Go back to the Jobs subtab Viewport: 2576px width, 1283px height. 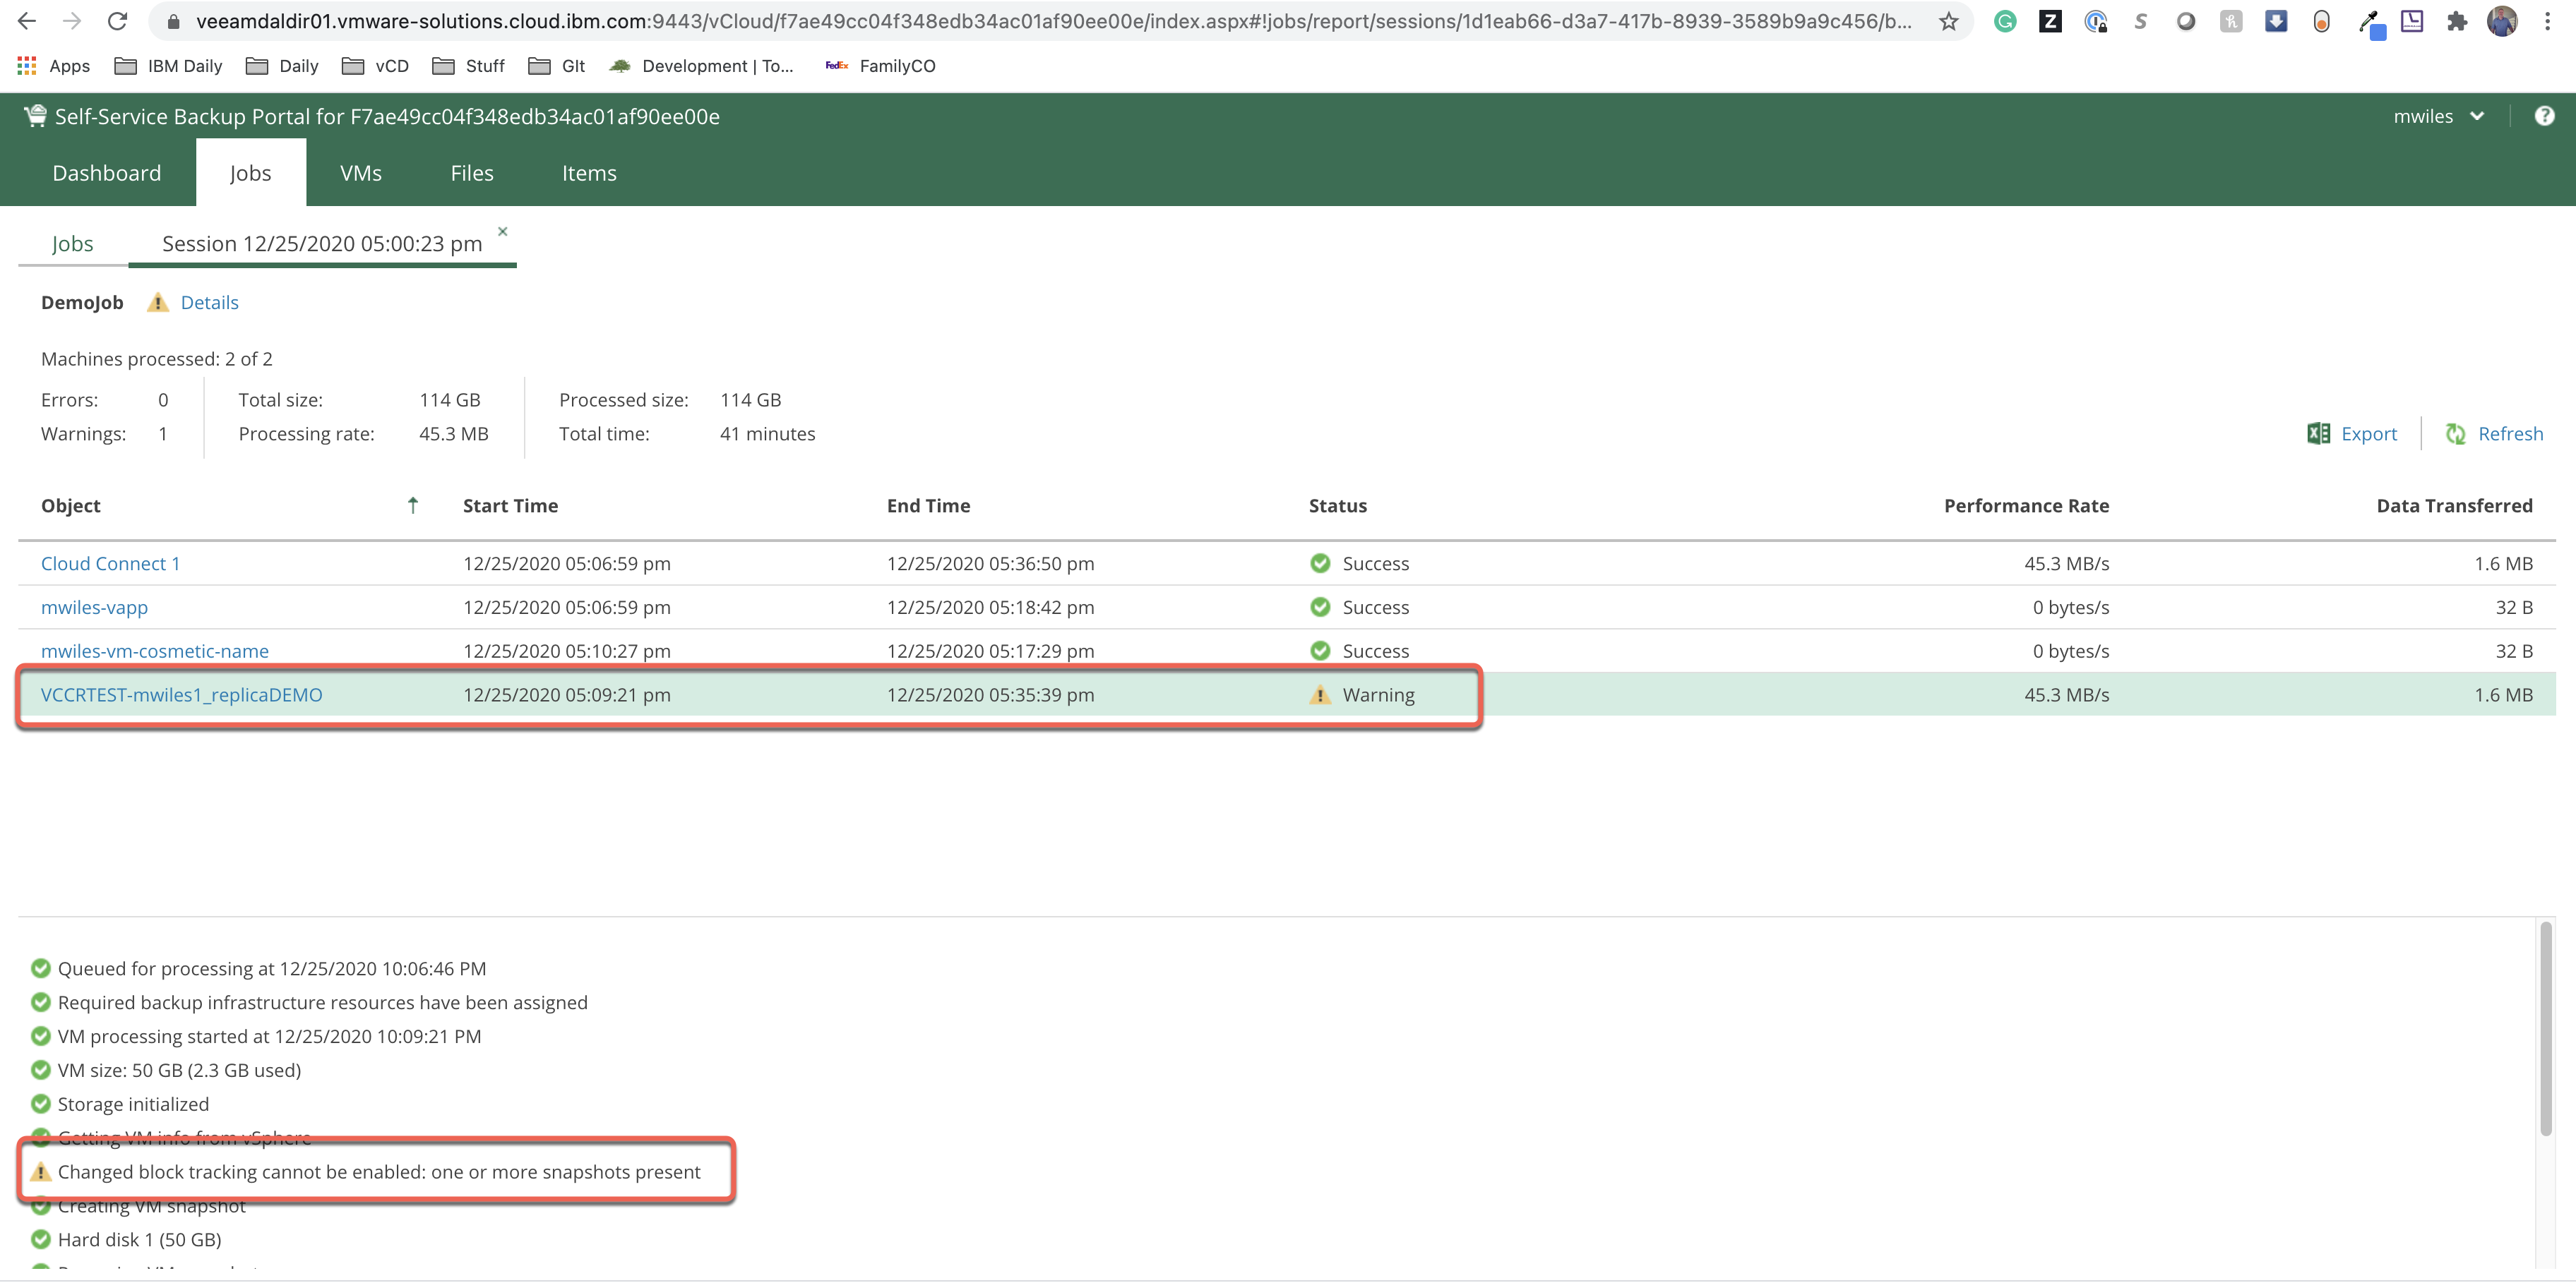click(72, 243)
